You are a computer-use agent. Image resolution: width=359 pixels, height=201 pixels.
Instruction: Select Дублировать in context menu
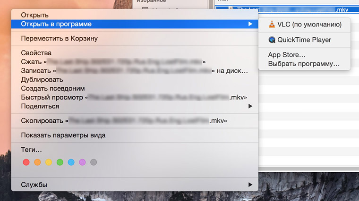coord(135,80)
